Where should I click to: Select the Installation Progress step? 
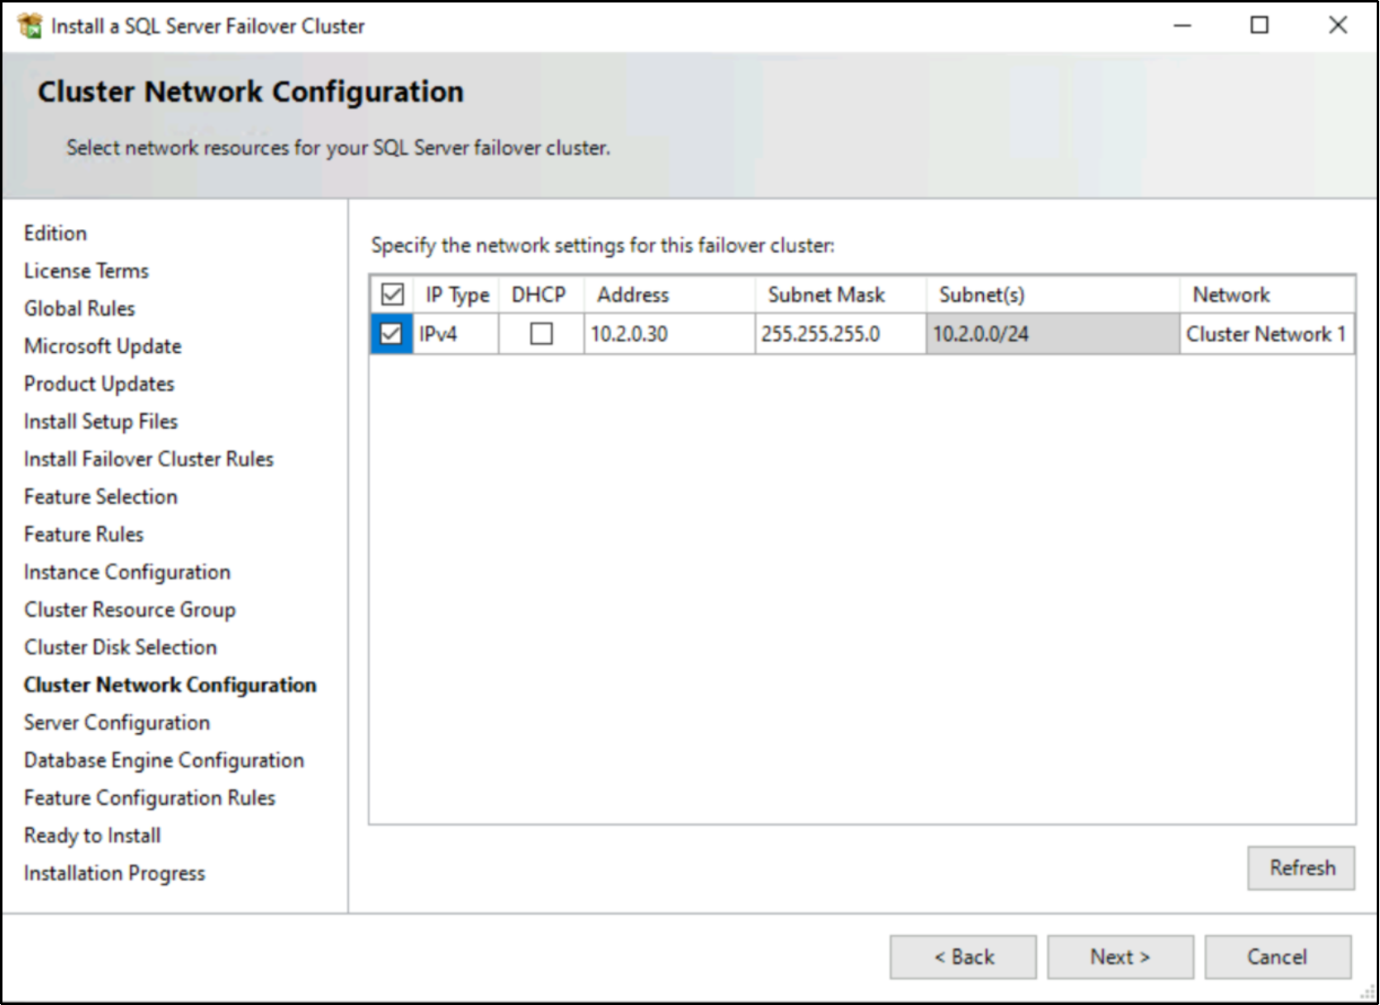click(114, 873)
